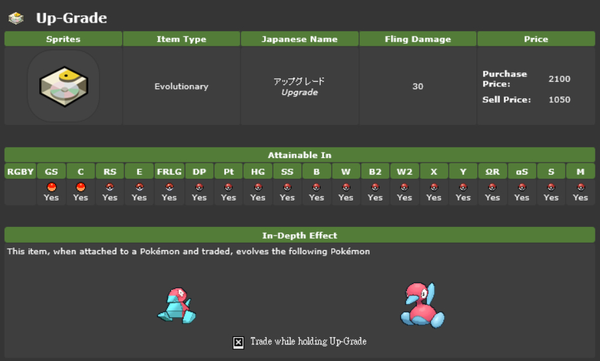The width and height of the screenshot is (600, 361).
Task: Click the Fling Damage value 30
Action: coord(418,86)
